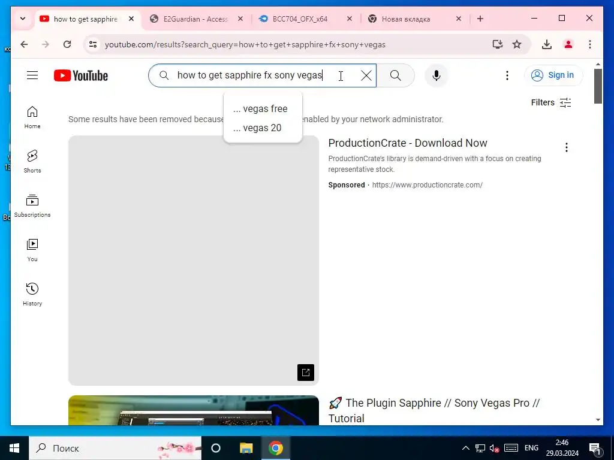Image resolution: width=614 pixels, height=460 pixels.
Task: Close the YouTube search results tab
Action: coord(131,19)
